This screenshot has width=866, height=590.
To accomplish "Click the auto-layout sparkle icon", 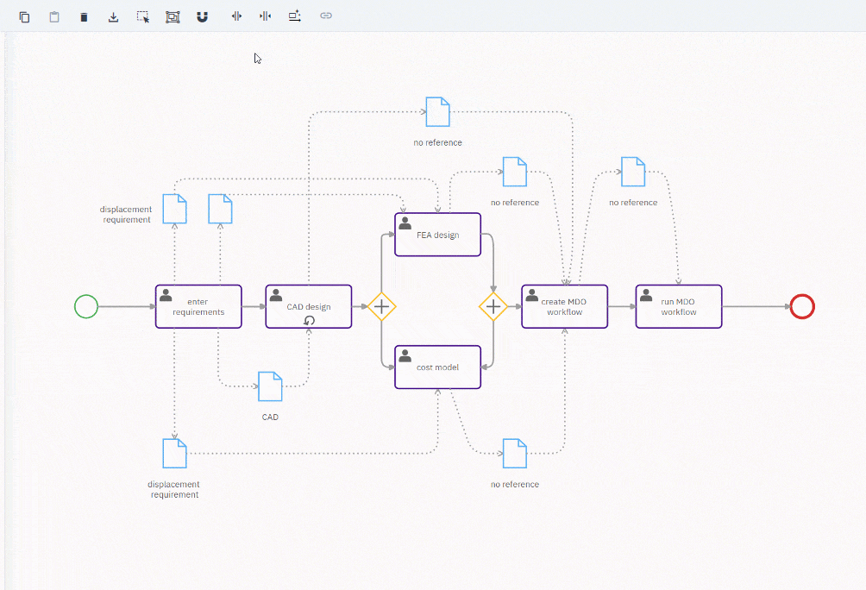I will pyautogui.click(x=295, y=16).
